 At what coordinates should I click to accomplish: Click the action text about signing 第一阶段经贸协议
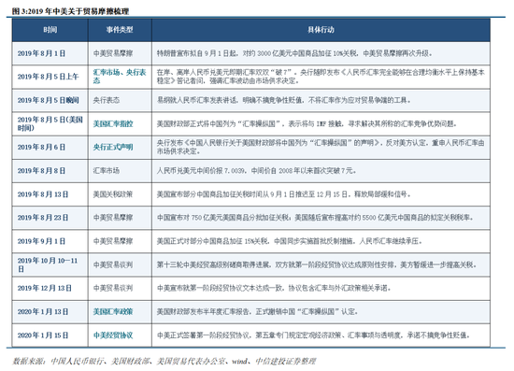click(x=314, y=335)
